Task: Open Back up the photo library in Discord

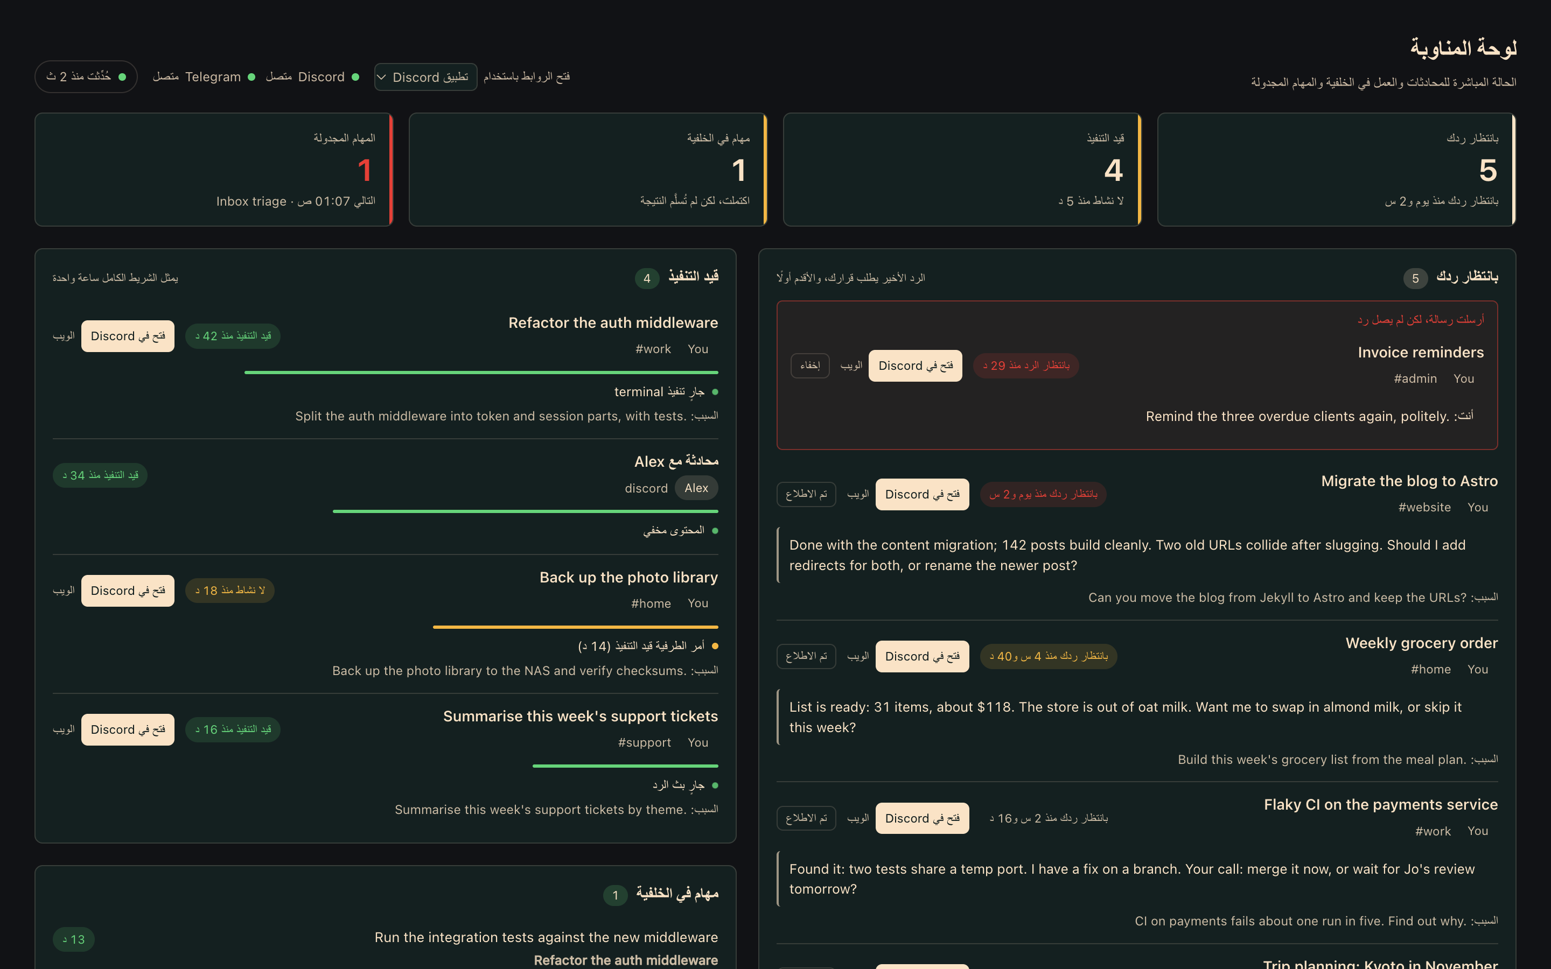Action: 128,590
